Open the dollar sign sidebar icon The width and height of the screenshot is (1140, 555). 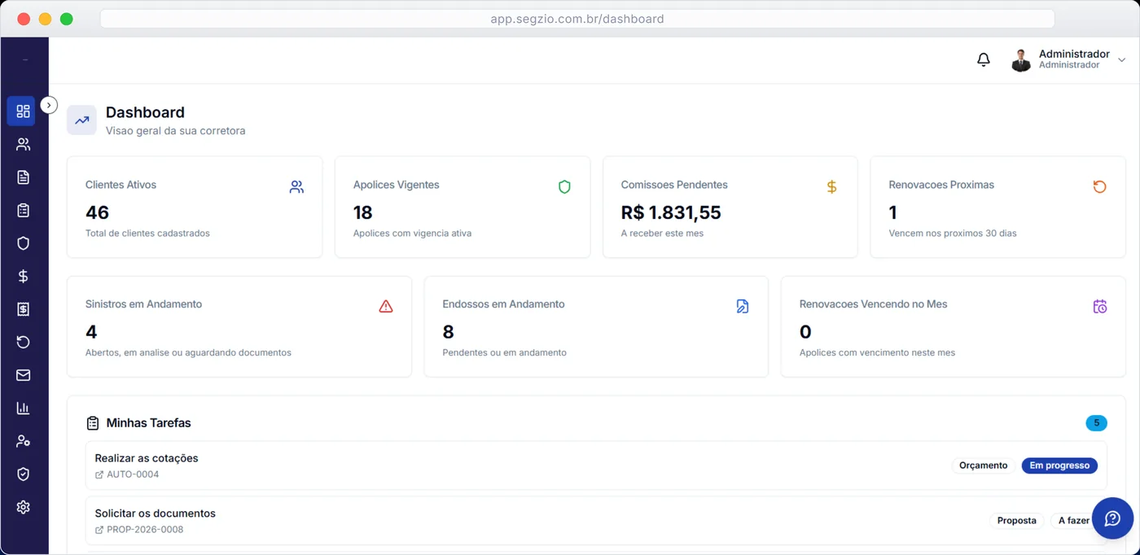[x=23, y=276]
